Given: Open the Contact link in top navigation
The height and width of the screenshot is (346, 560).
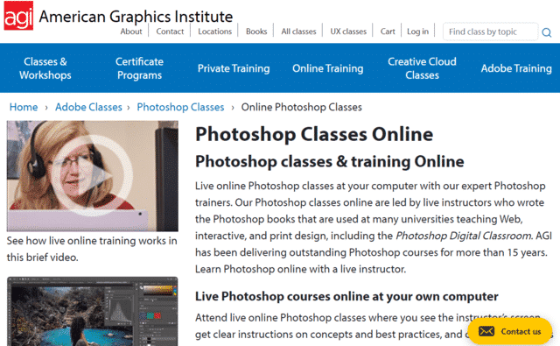Looking at the screenshot, I should tap(170, 32).
